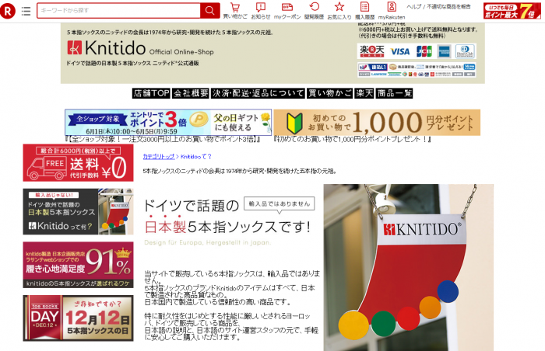545x351 pixels.
Task: Open the favorites star icon (お気に入り)
Action: 339,11
